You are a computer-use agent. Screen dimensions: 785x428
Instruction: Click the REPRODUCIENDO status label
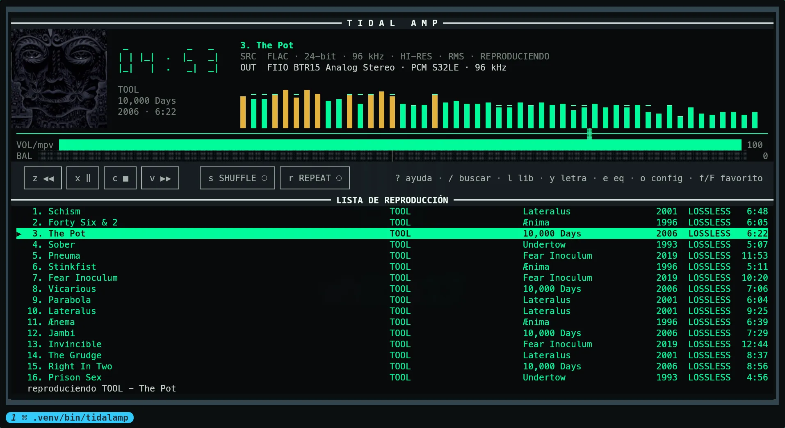tap(515, 57)
